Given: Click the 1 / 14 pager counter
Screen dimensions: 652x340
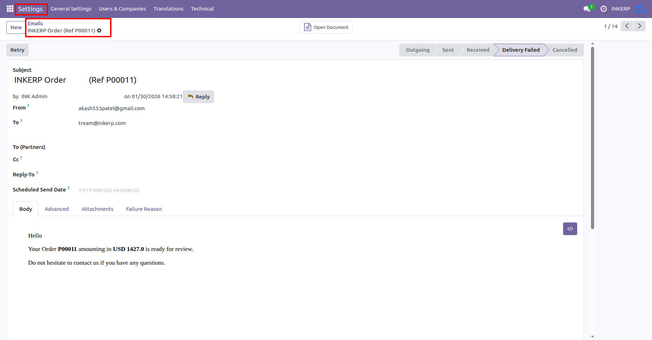Looking at the screenshot, I should (x=611, y=26).
